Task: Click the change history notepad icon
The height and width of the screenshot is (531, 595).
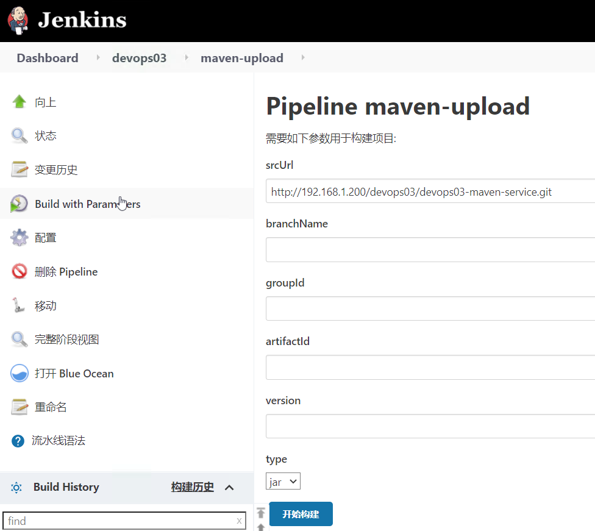Action: [19, 169]
